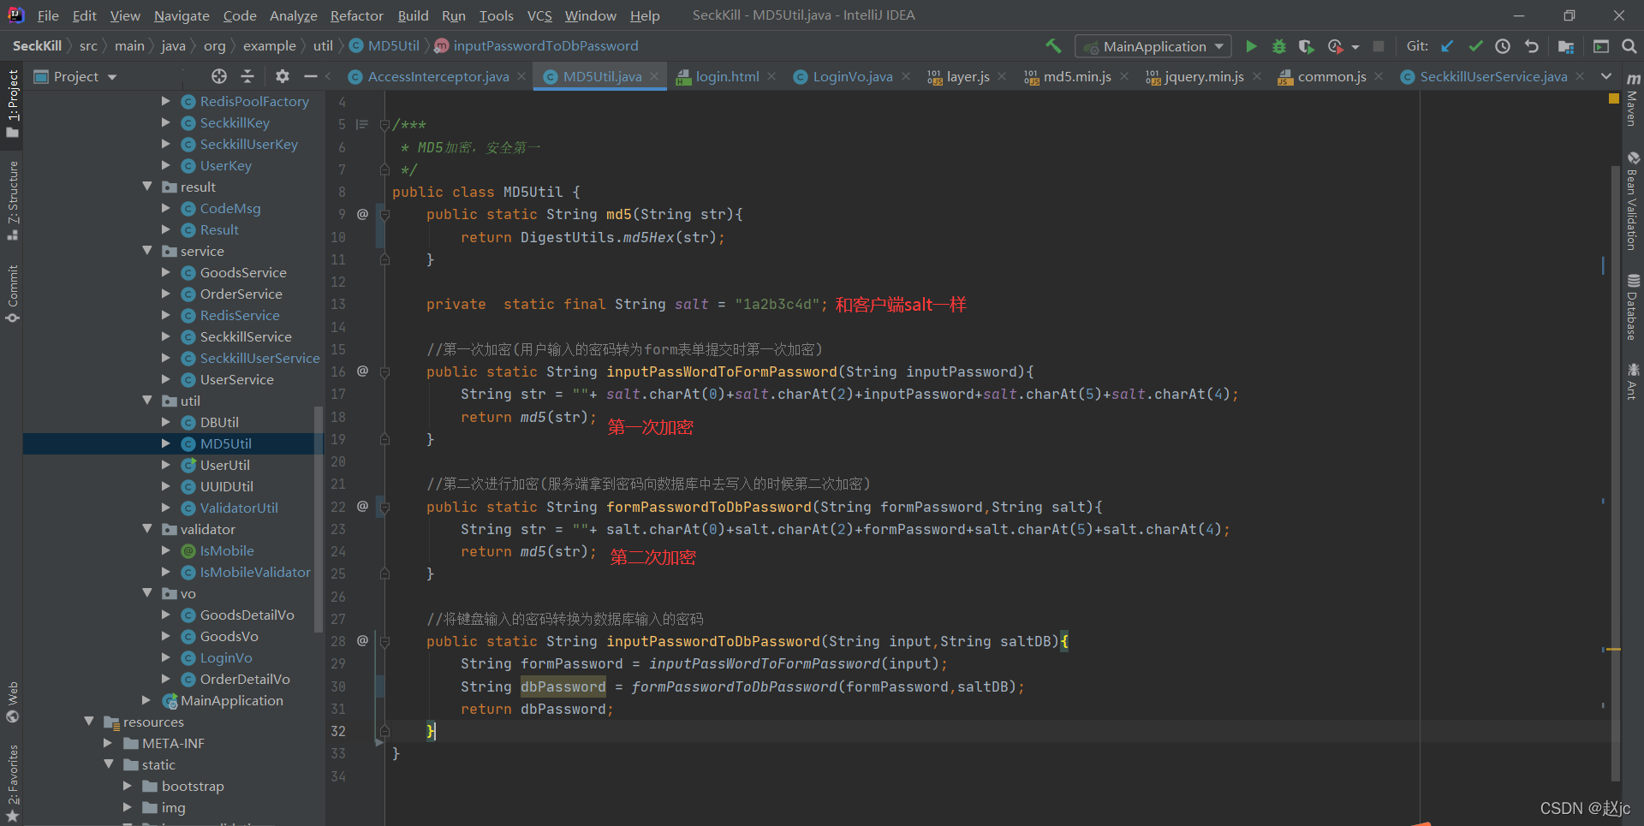Select LoginVo in project tree
The width and height of the screenshot is (1644, 826).
226,657
